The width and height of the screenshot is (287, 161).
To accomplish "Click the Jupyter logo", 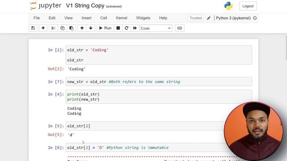I will point(46,6).
